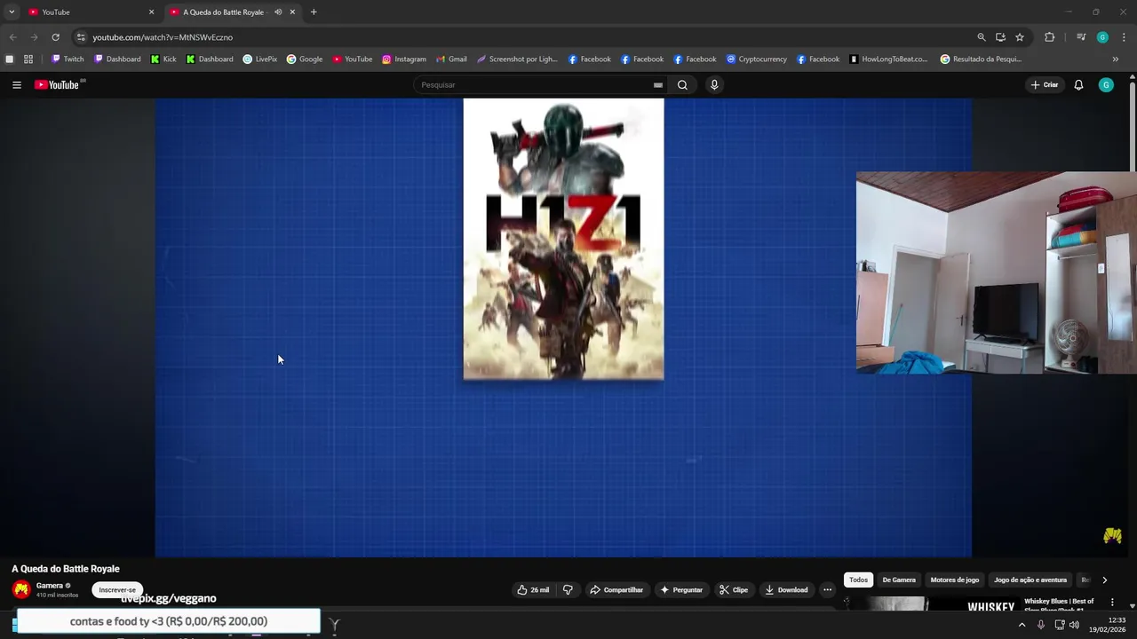Bookmark this page with the star icon
The width and height of the screenshot is (1137, 639).
coord(1020,37)
